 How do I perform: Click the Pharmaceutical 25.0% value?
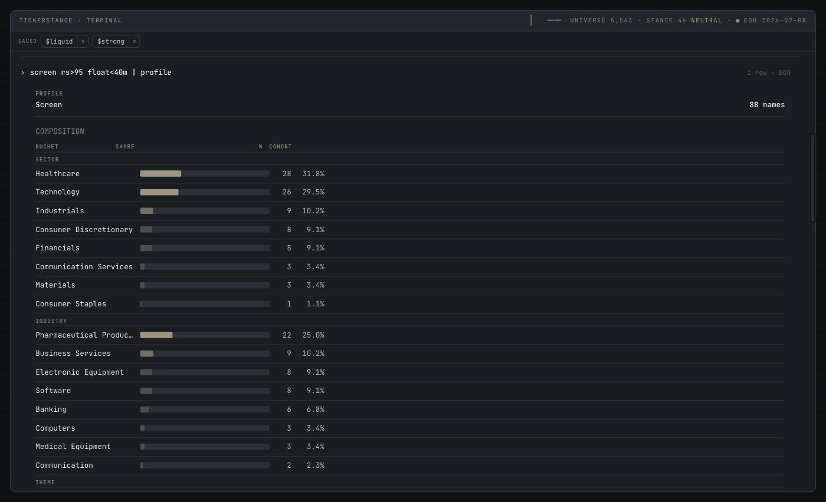313,335
